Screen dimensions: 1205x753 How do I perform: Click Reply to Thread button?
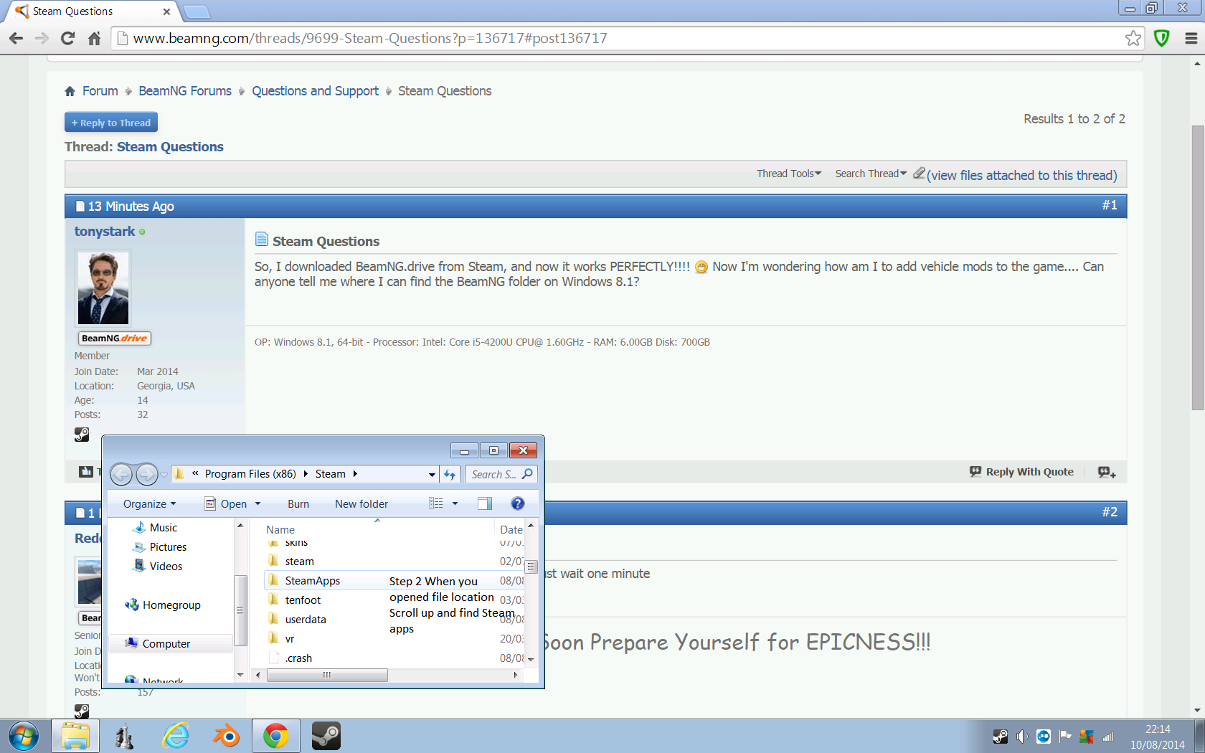point(111,123)
